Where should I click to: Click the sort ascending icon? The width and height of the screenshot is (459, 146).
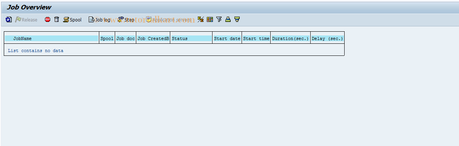228,20
